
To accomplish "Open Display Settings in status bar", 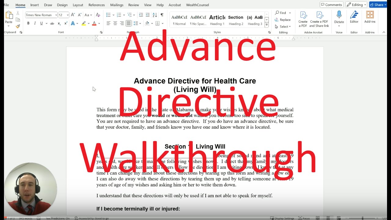I will tap(282, 218).
